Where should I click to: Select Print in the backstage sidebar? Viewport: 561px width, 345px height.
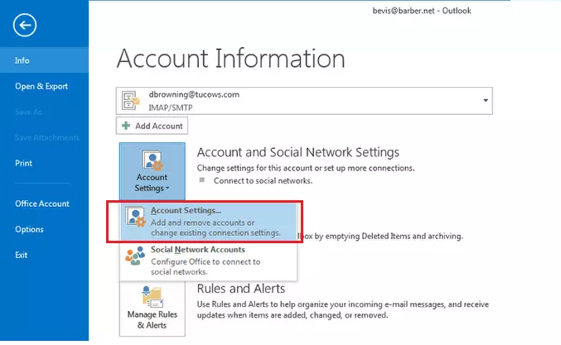click(x=23, y=163)
